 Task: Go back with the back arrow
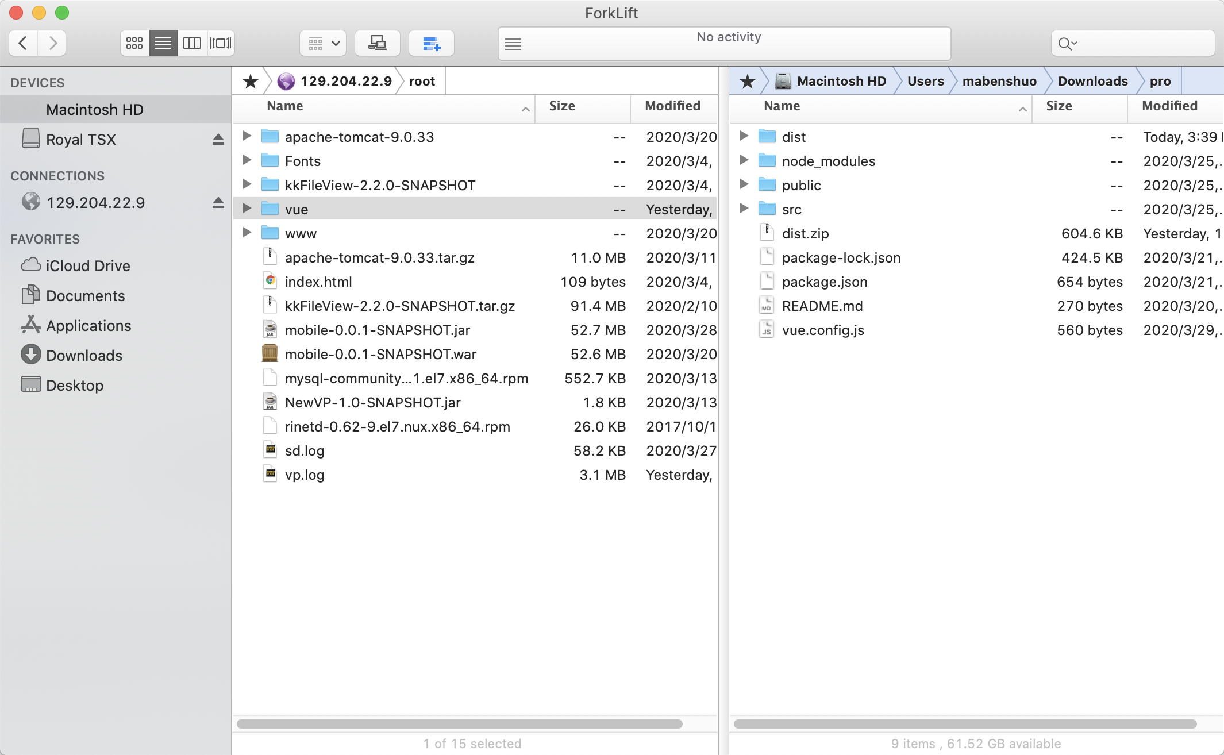tap(23, 43)
